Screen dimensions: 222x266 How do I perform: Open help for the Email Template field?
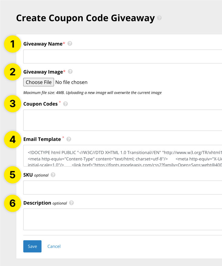click(68, 139)
